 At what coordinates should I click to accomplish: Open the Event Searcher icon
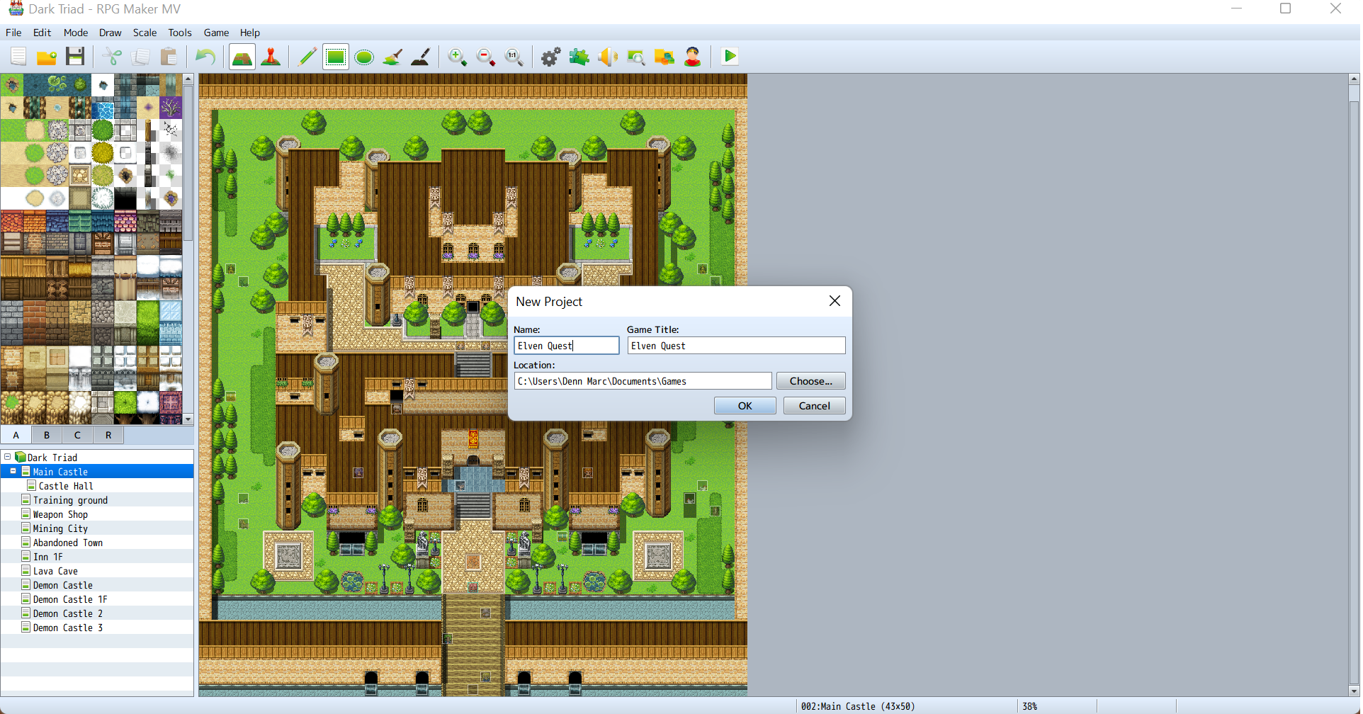(x=636, y=57)
